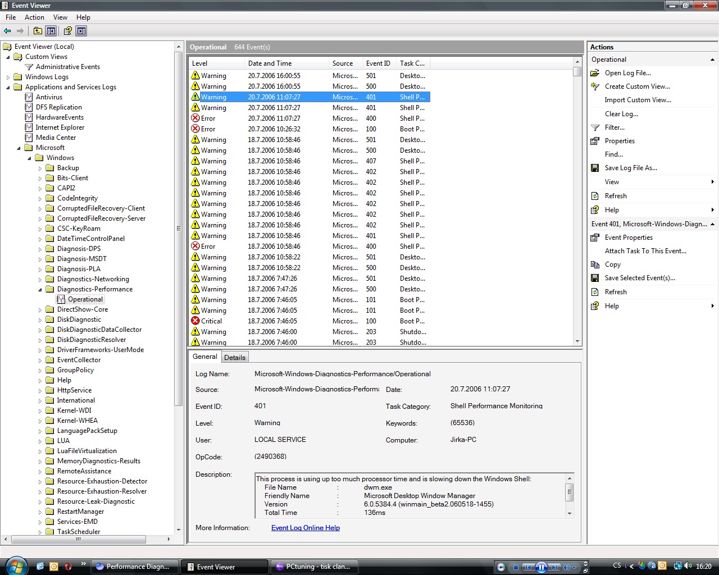This screenshot has width=719, height=575.
Task: Click the description box down scroll arrow
Action: click(570, 513)
